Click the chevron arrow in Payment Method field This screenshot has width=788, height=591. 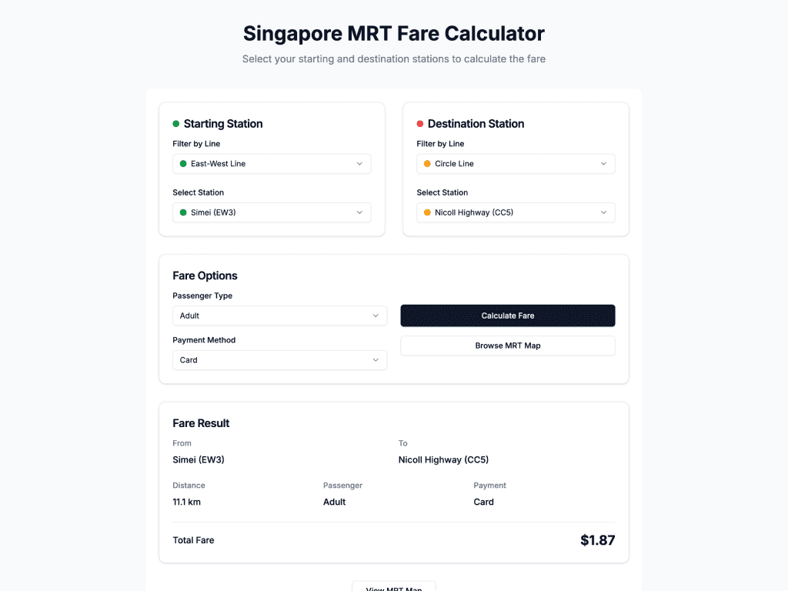click(376, 360)
